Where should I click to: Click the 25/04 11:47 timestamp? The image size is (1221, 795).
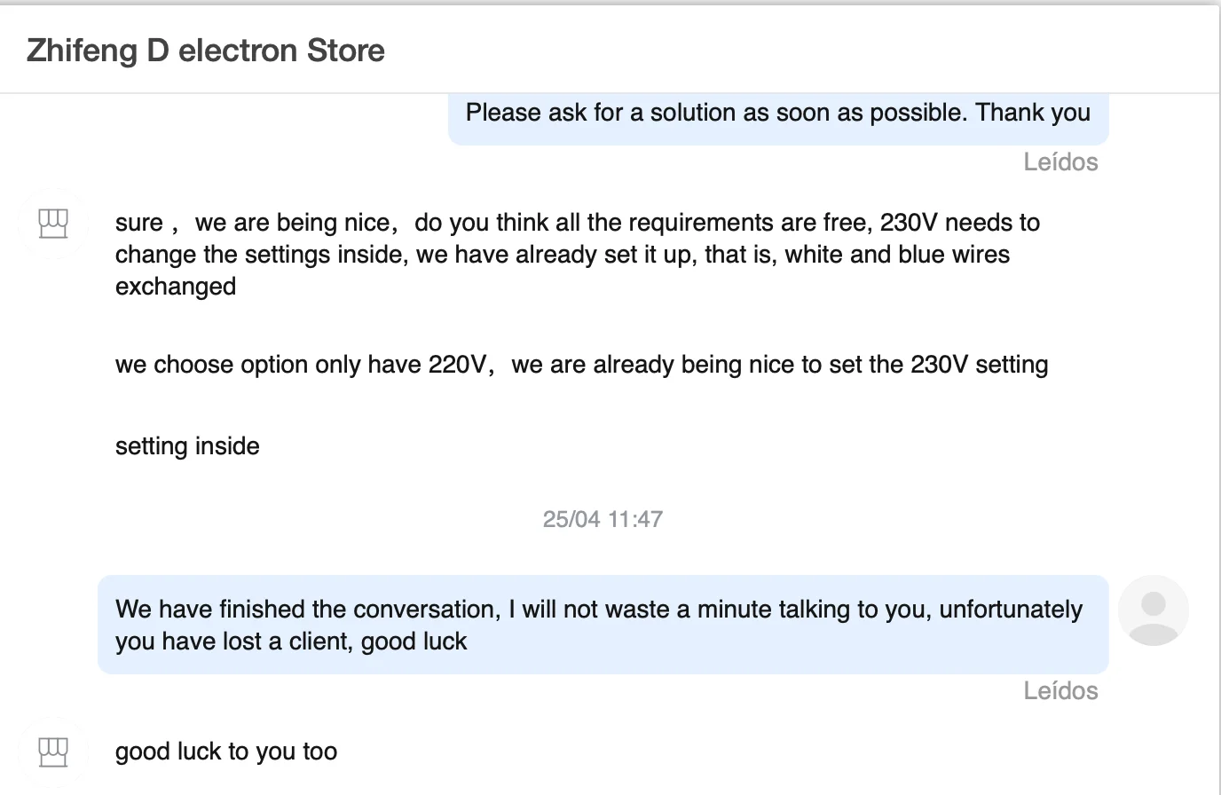pyautogui.click(x=603, y=519)
